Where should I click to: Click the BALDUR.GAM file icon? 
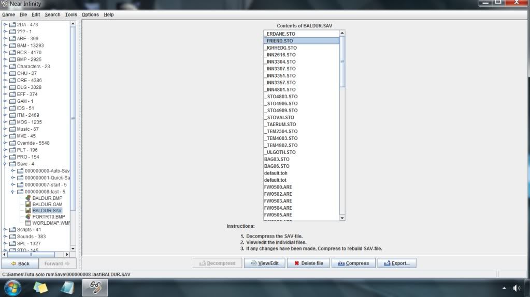pyautogui.click(x=28, y=205)
